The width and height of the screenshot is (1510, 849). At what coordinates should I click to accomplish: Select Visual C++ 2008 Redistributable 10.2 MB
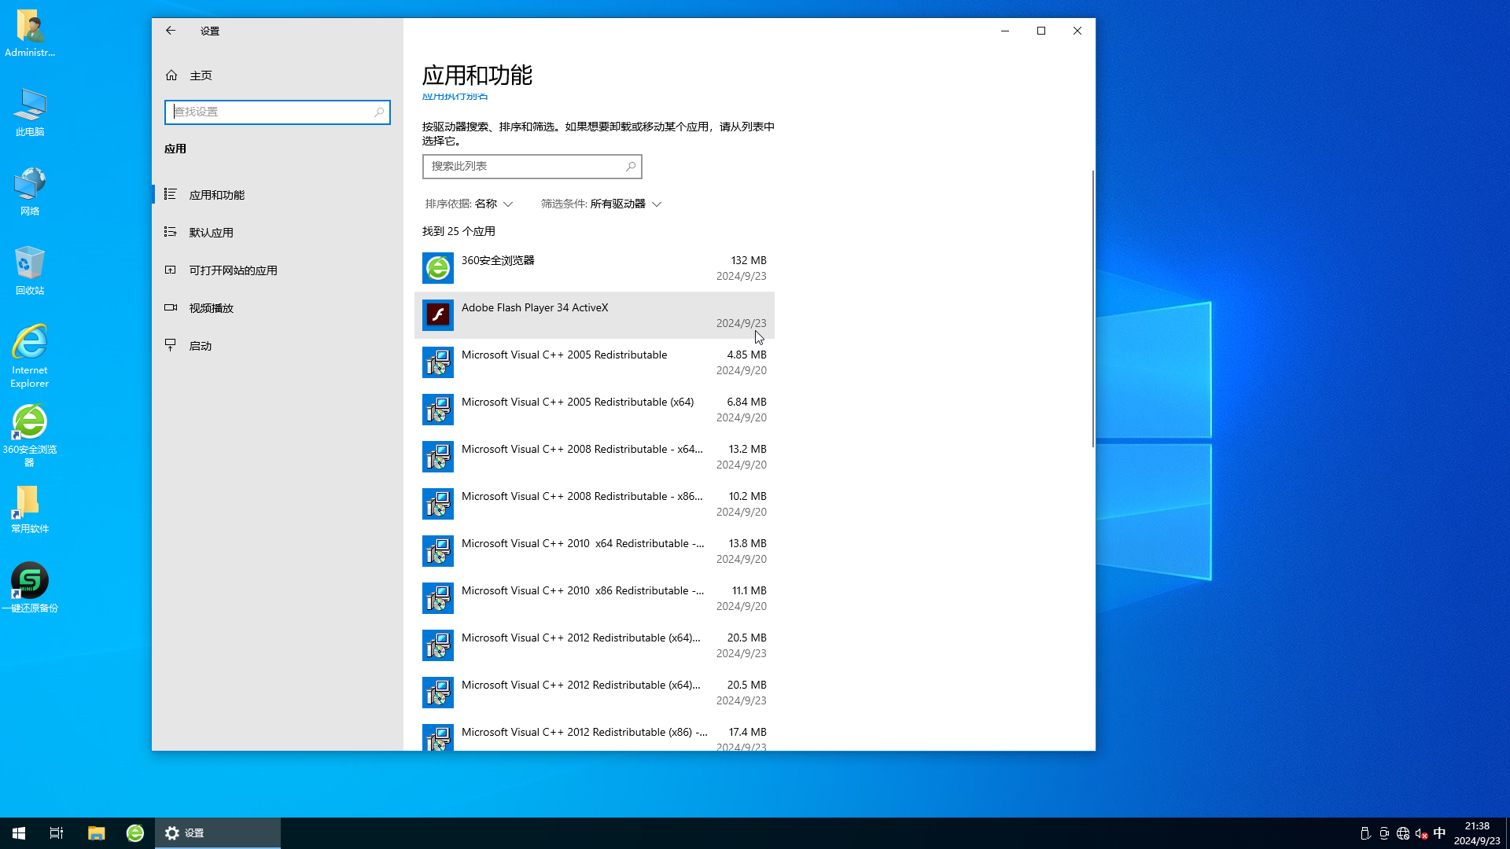click(595, 504)
